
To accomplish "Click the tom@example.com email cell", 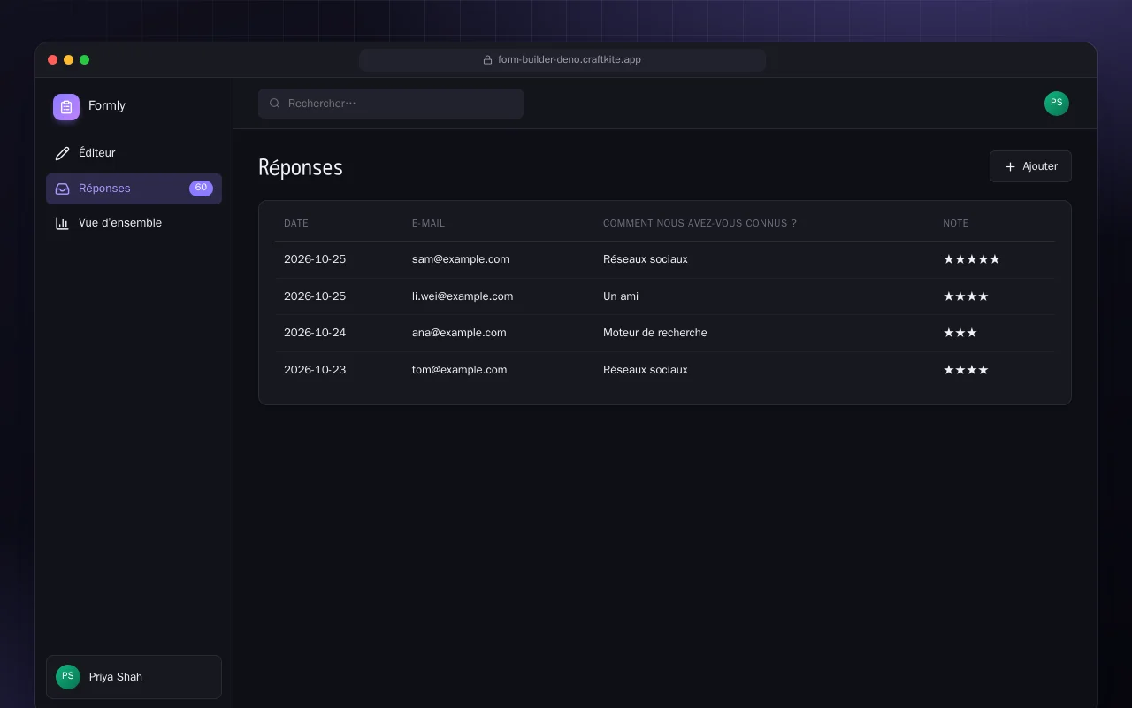I will click(x=460, y=370).
